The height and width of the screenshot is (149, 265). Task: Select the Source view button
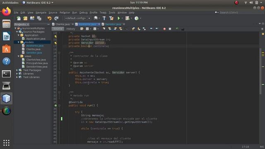pos(58,29)
